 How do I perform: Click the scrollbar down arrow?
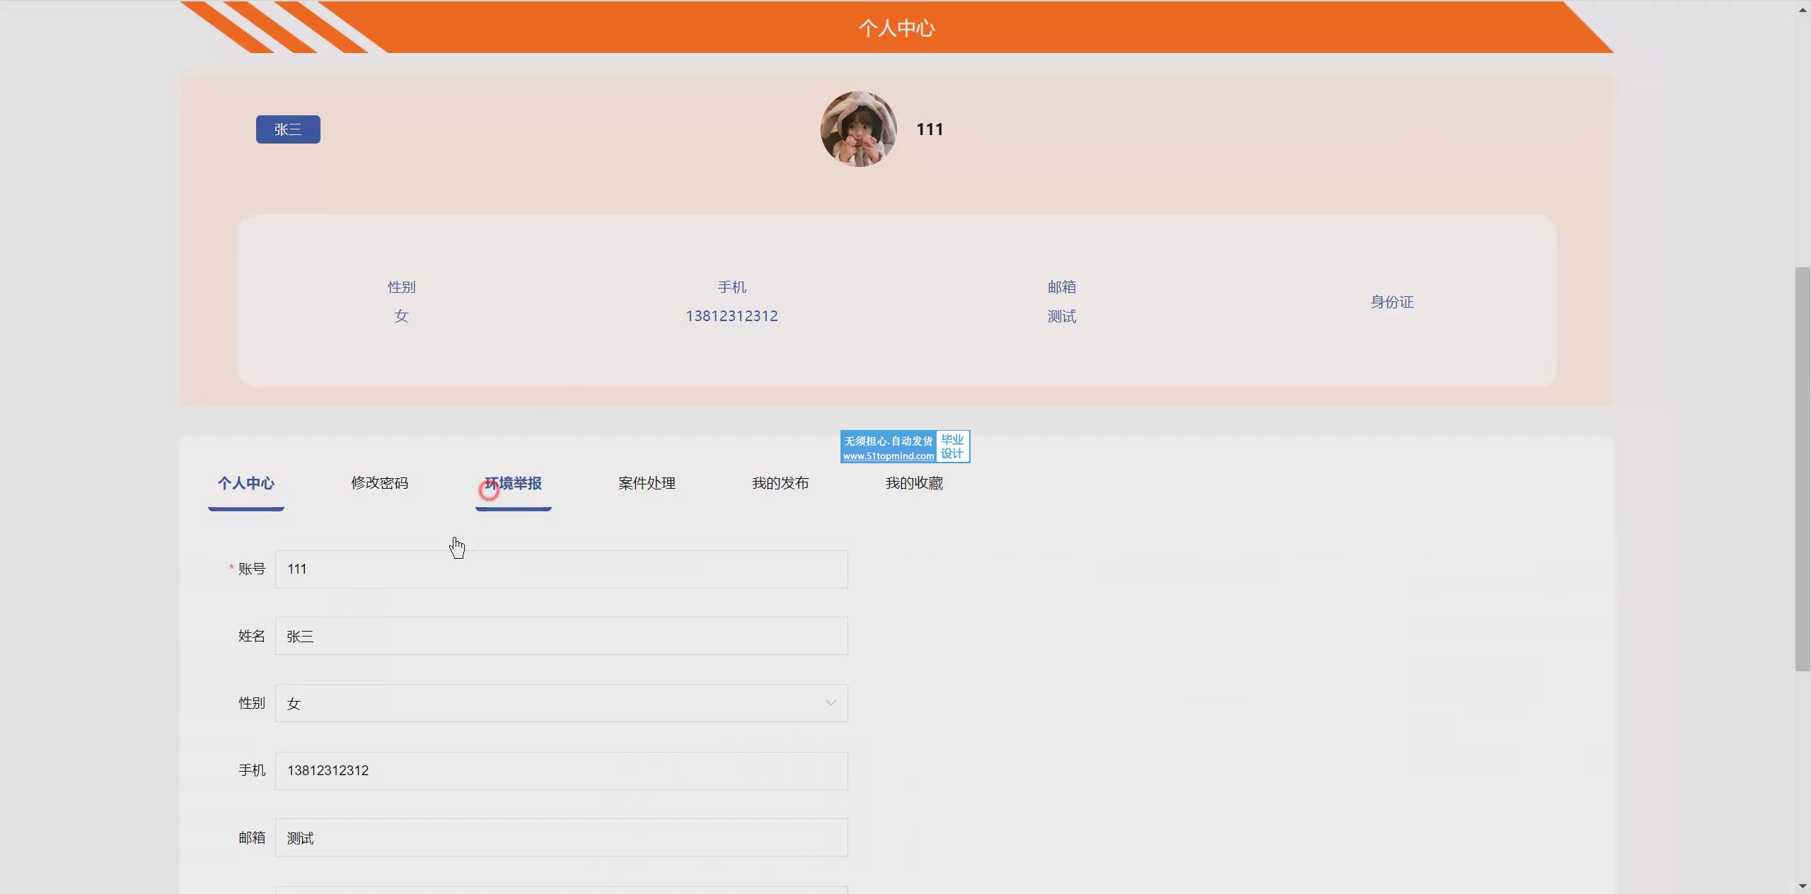tap(1803, 886)
